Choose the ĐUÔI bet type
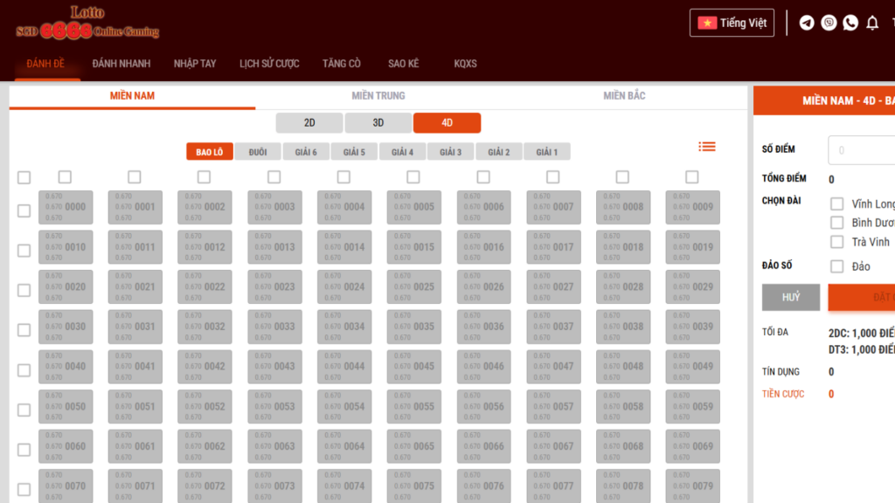 click(x=258, y=152)
